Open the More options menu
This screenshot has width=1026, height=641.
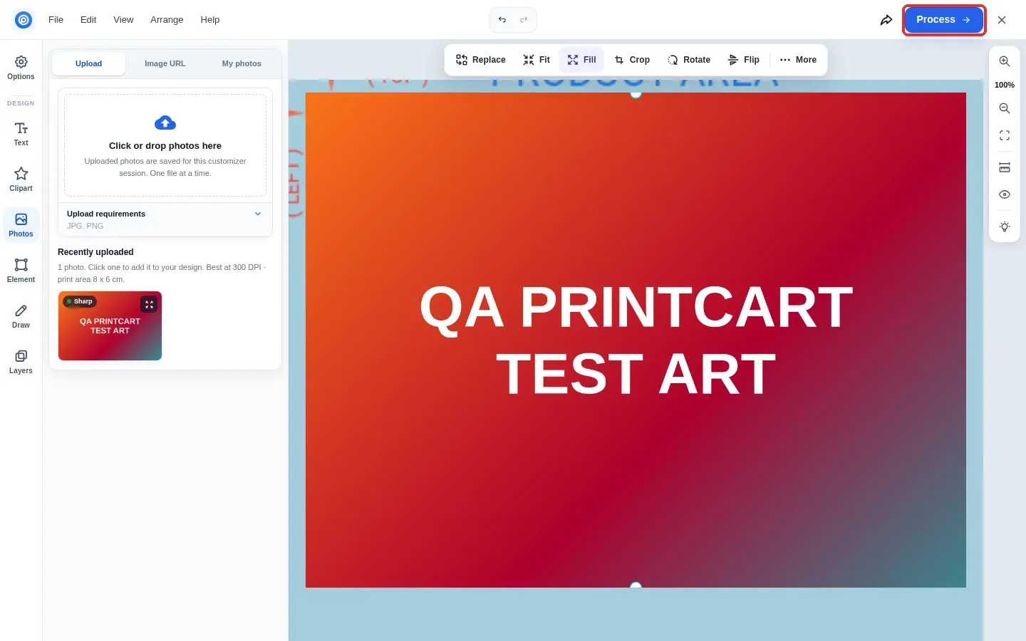[x=798, y=60]
